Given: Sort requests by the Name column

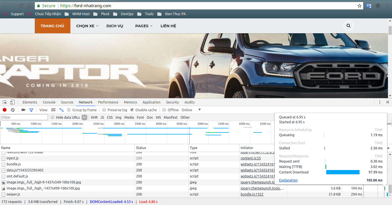Looking at the screenshot, I should pyautogui.click(x=67, y=148).
